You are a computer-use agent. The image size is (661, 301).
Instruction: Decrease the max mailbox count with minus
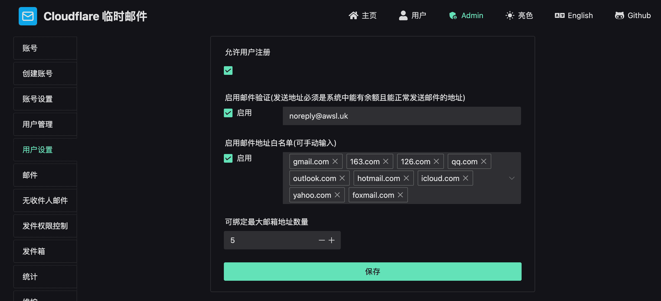(x=322, y=240)
